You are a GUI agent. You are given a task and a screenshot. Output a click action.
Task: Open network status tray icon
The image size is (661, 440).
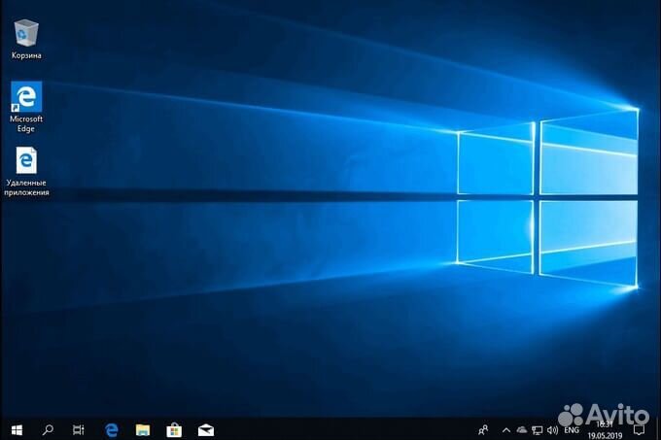click(x=537, y=430)
